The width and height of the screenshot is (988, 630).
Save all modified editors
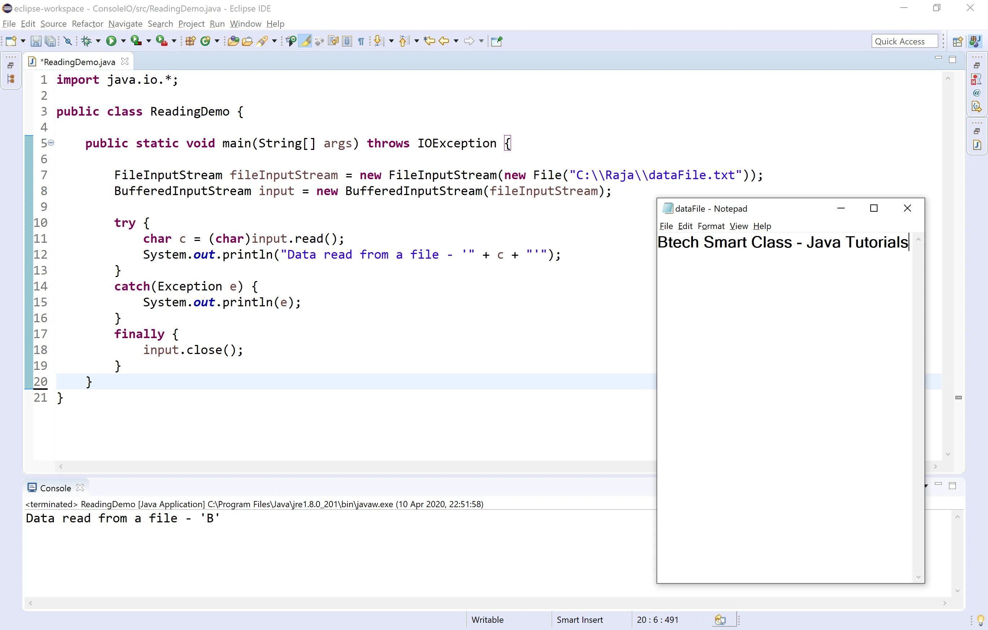[x=50, y=40]
